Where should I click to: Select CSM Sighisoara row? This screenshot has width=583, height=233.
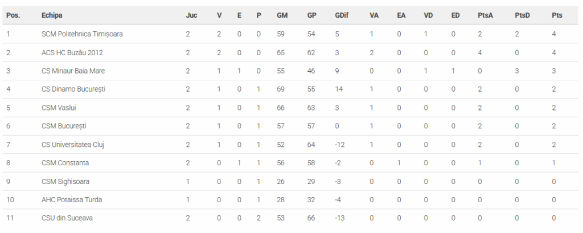click(x=291, y=181)
